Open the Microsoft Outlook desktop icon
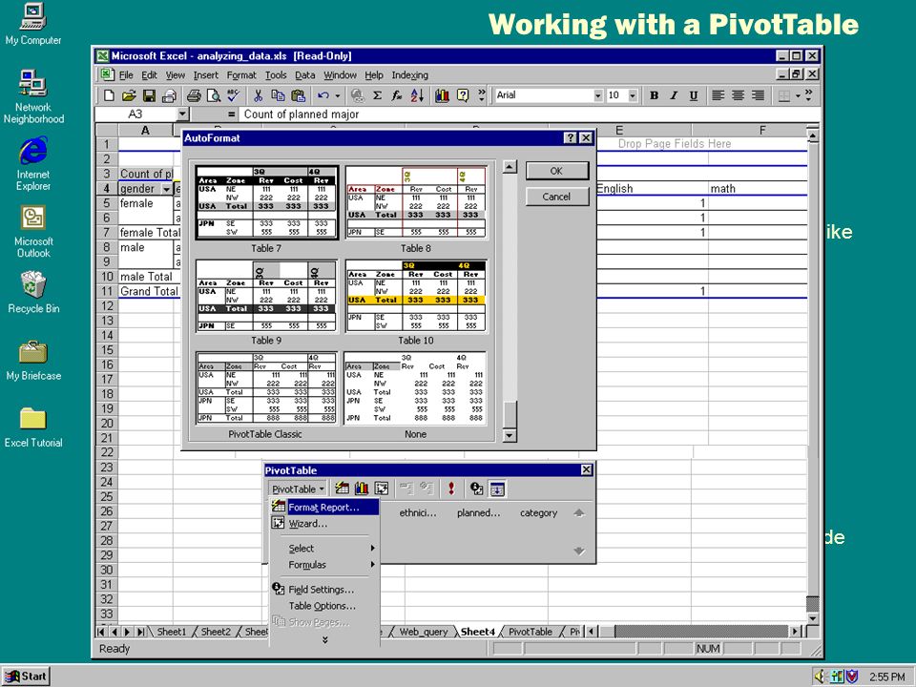 [33, 231]
